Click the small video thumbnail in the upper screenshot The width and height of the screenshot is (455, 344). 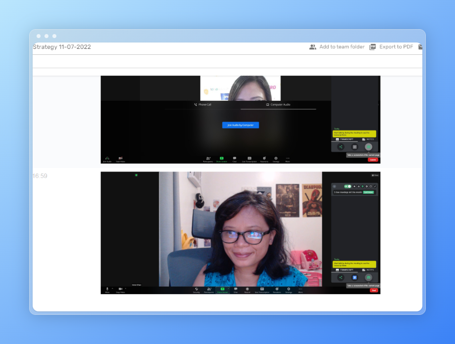240,88
